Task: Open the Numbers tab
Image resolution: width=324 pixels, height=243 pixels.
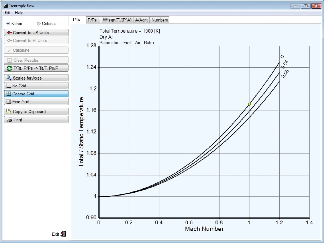Action: coord(160,20)
